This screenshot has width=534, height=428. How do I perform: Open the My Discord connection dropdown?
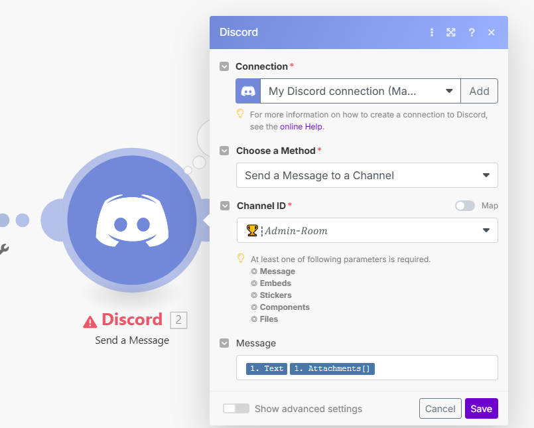point(360,91)
